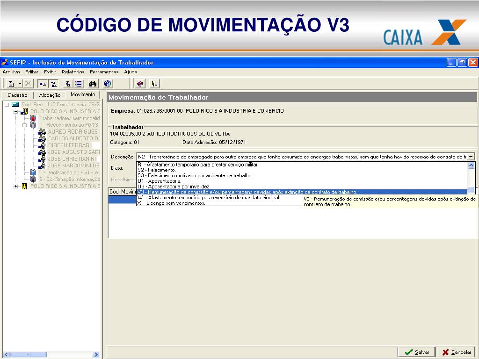The height and width of the screenshot is (359, 479).
Task: Click the dropdown list scroll-up arrow
Action: (x=472, y=165)
